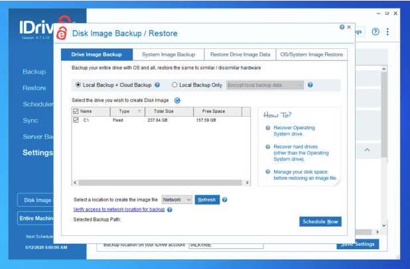Open Restore in the sidebar
The image size is (410, 269).
coord(34,88)
